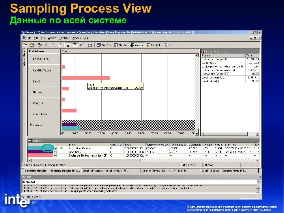Click the table list view toolbar icon
The image size is (284, 213).
[x=75, y=45]
